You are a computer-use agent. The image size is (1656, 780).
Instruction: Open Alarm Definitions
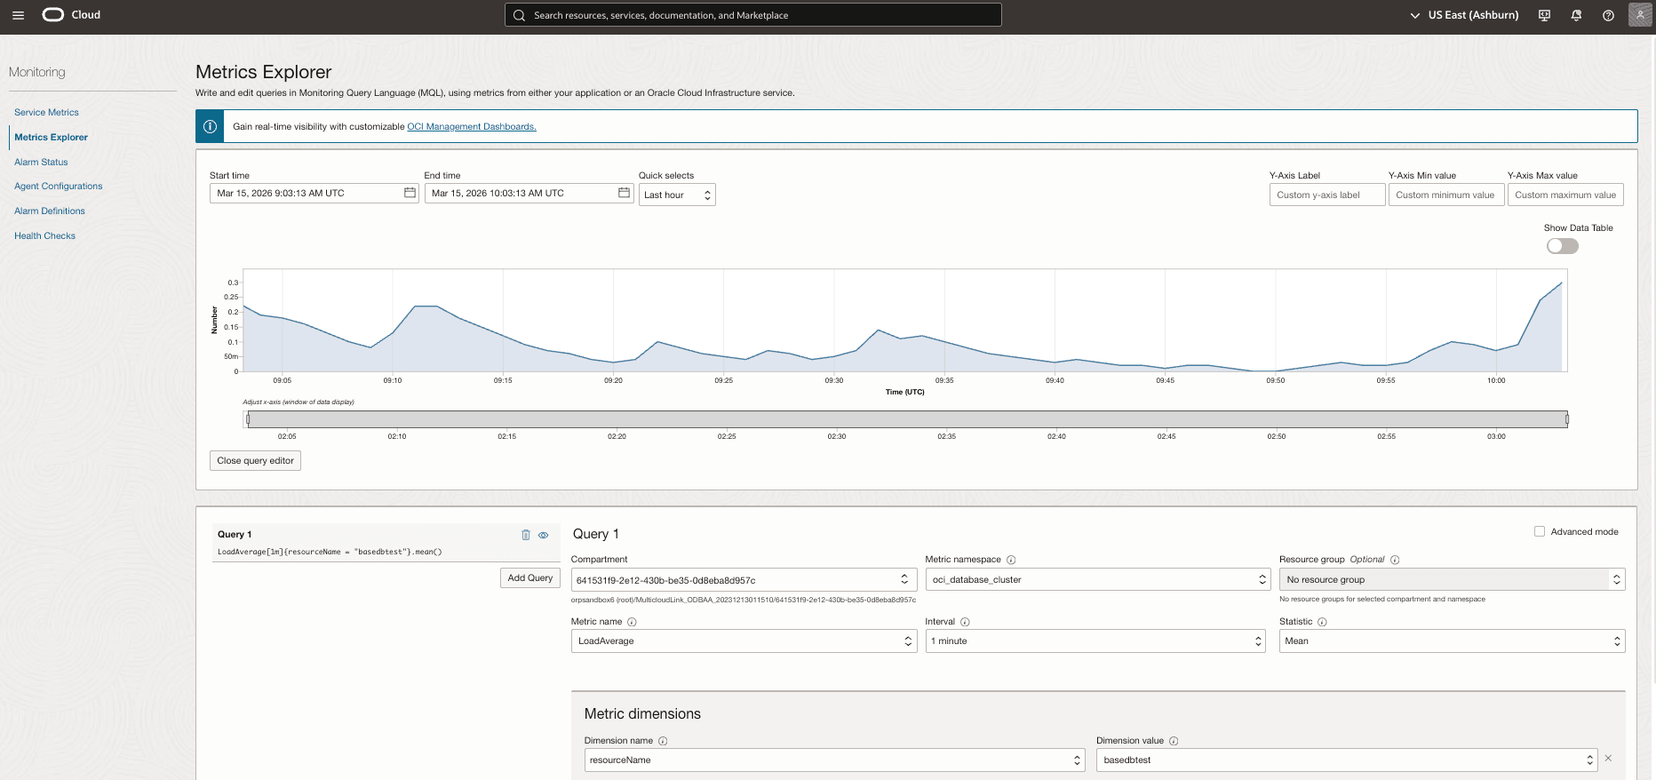[x=50, y=211]
